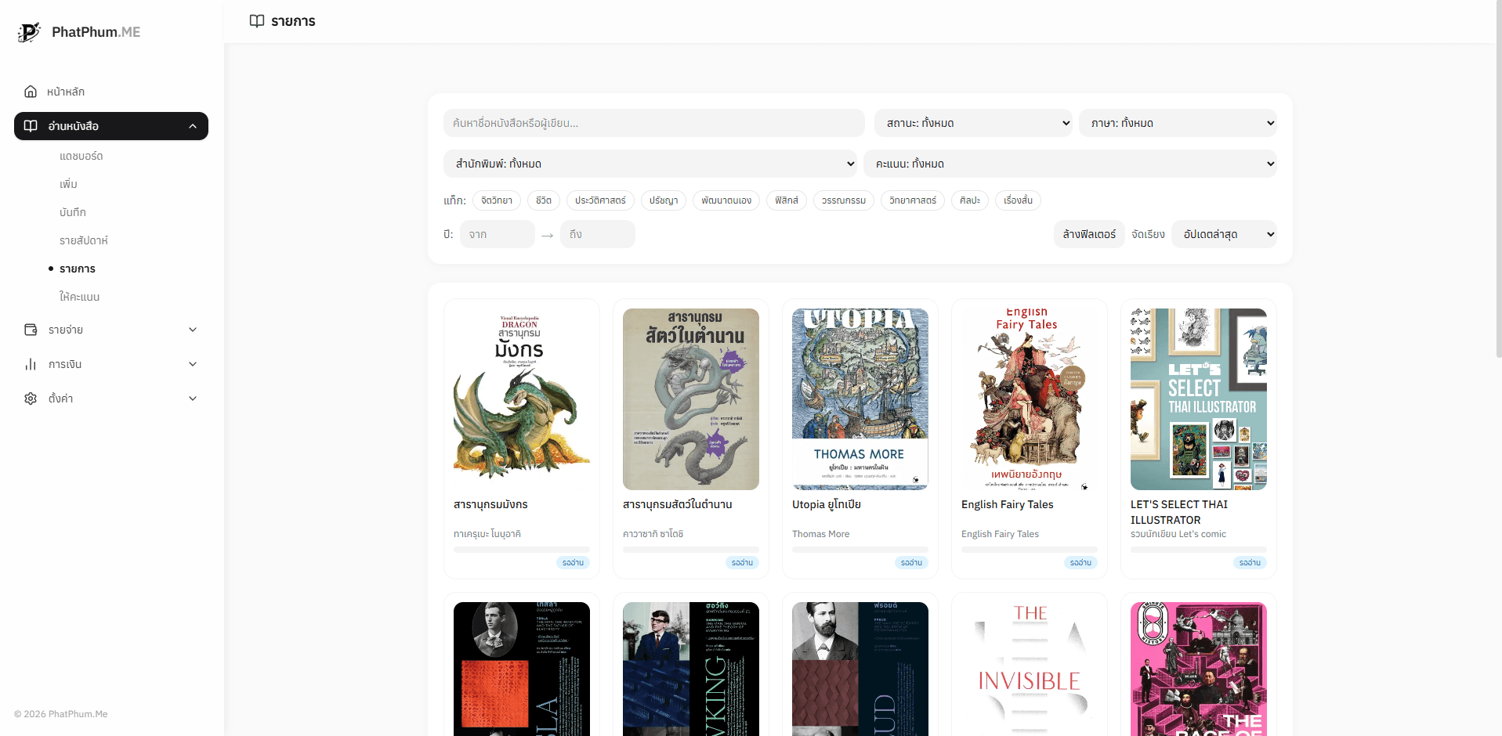Click the PhatPhum.ME logo icon
The width and height of the screenshot is (1502, 736).
click(29, 32)
